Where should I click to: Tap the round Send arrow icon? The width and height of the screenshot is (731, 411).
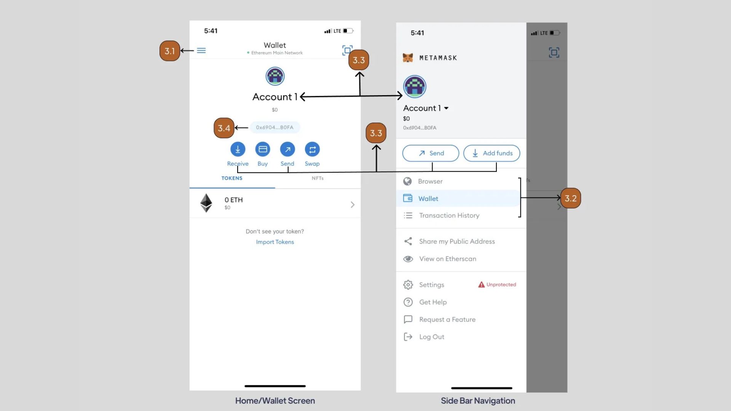[x=287, y=150]
